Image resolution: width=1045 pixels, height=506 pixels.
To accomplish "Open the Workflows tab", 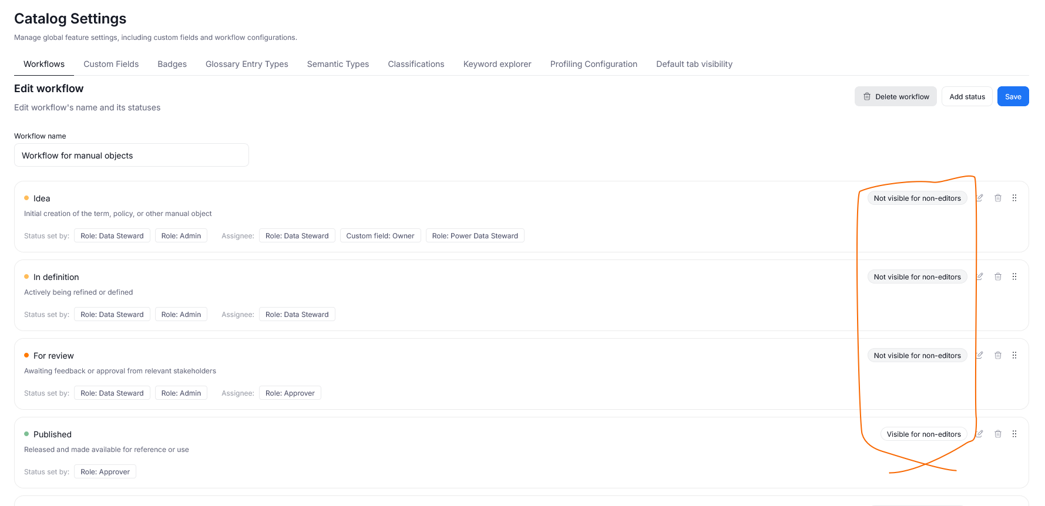I will pyautogui.click(x=44, y=64).
